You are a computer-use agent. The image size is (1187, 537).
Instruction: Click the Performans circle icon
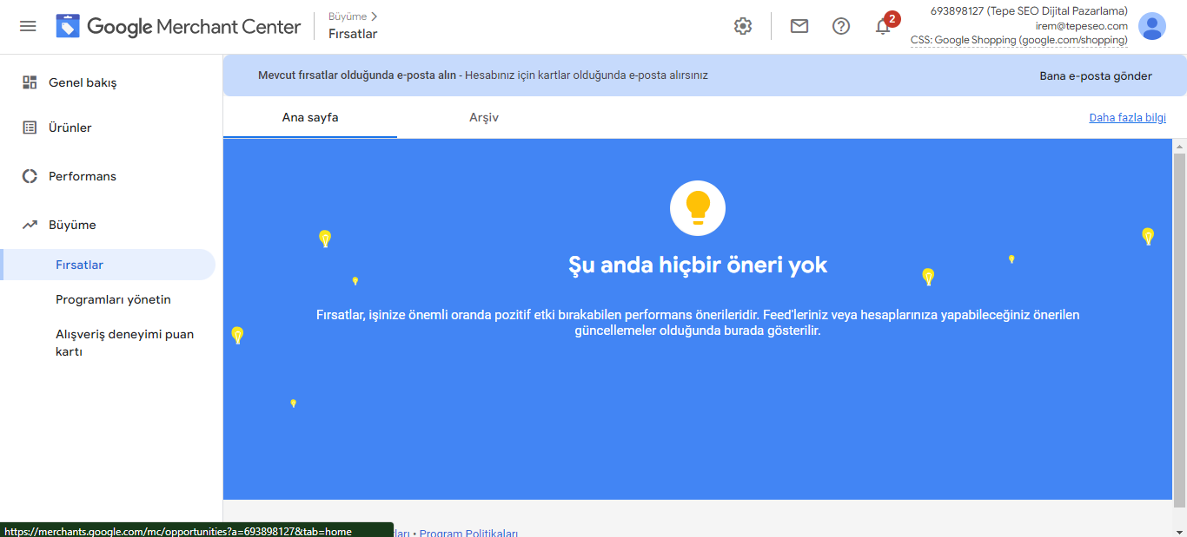30,176
